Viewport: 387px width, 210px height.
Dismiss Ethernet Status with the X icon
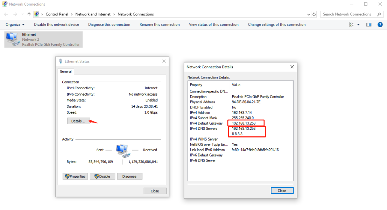(x=164, y=61)
